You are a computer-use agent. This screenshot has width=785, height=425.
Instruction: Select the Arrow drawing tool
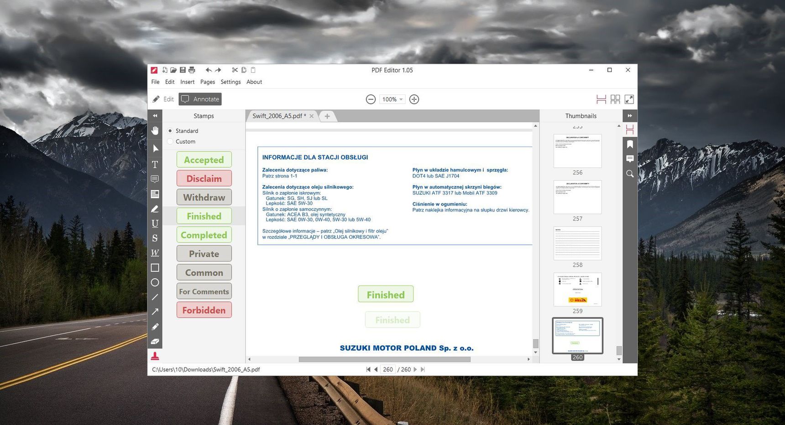(x=155, y=312)
